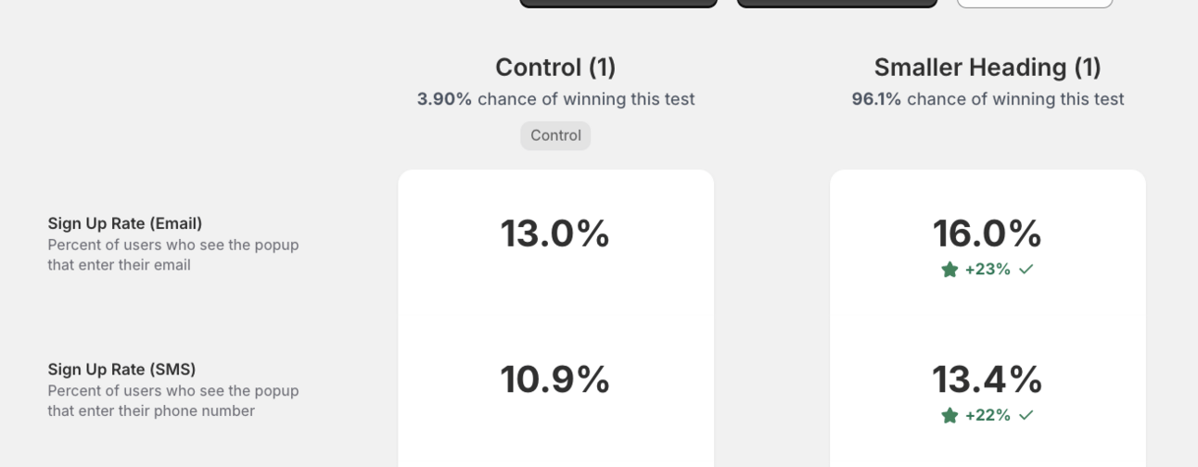Click the Control badge under Control (1)
The height and width of the screenshot is (467, 1198).
(x=555, y=135)
